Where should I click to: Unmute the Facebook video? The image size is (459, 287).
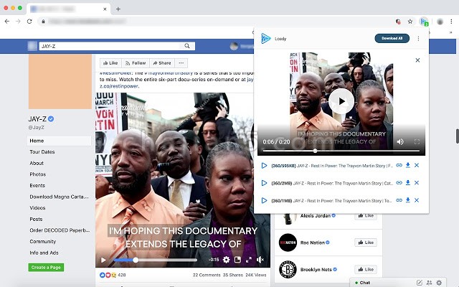click(x=260, y=260)
